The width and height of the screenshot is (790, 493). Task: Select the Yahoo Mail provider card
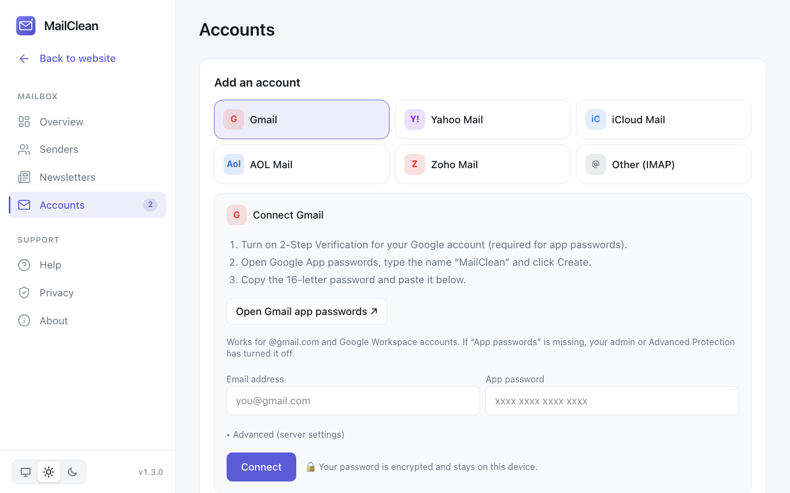(483, 119)
